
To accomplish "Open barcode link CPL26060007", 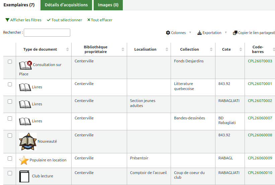I will [260, 118].
